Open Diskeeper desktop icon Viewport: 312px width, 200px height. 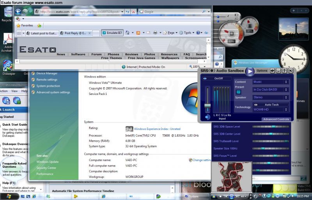(8, 68)
